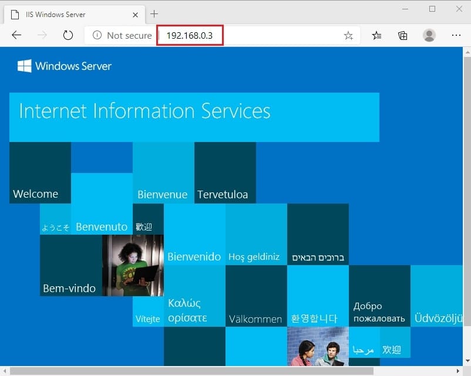
Task: Open a new tab with plus button
Action: tap(154, 14)
